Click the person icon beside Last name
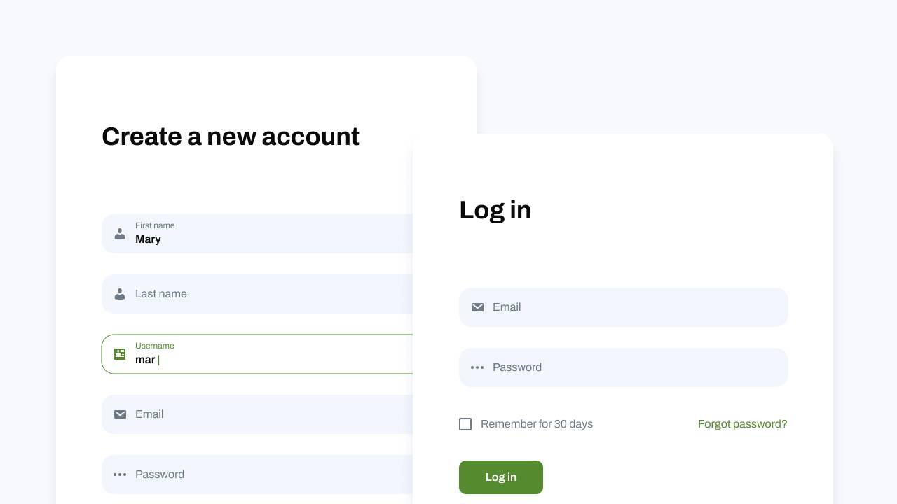This screenshot has height=504, width=897. tap(120, 294)
